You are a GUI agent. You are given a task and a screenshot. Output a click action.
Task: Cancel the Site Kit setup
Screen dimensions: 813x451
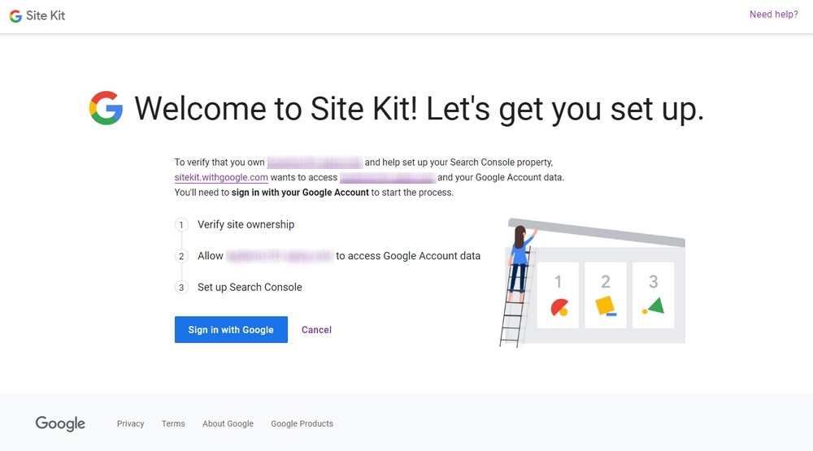[x=317, y=330]
